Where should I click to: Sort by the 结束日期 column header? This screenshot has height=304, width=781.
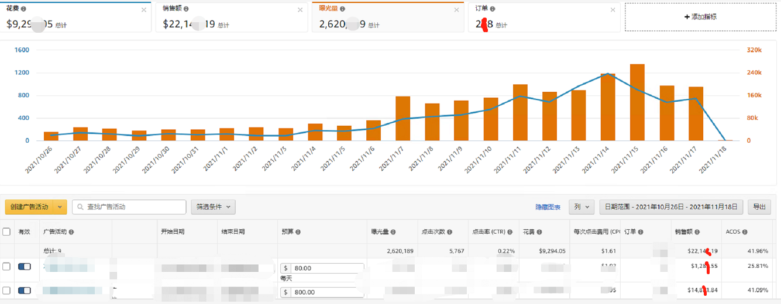click(234, 232)
